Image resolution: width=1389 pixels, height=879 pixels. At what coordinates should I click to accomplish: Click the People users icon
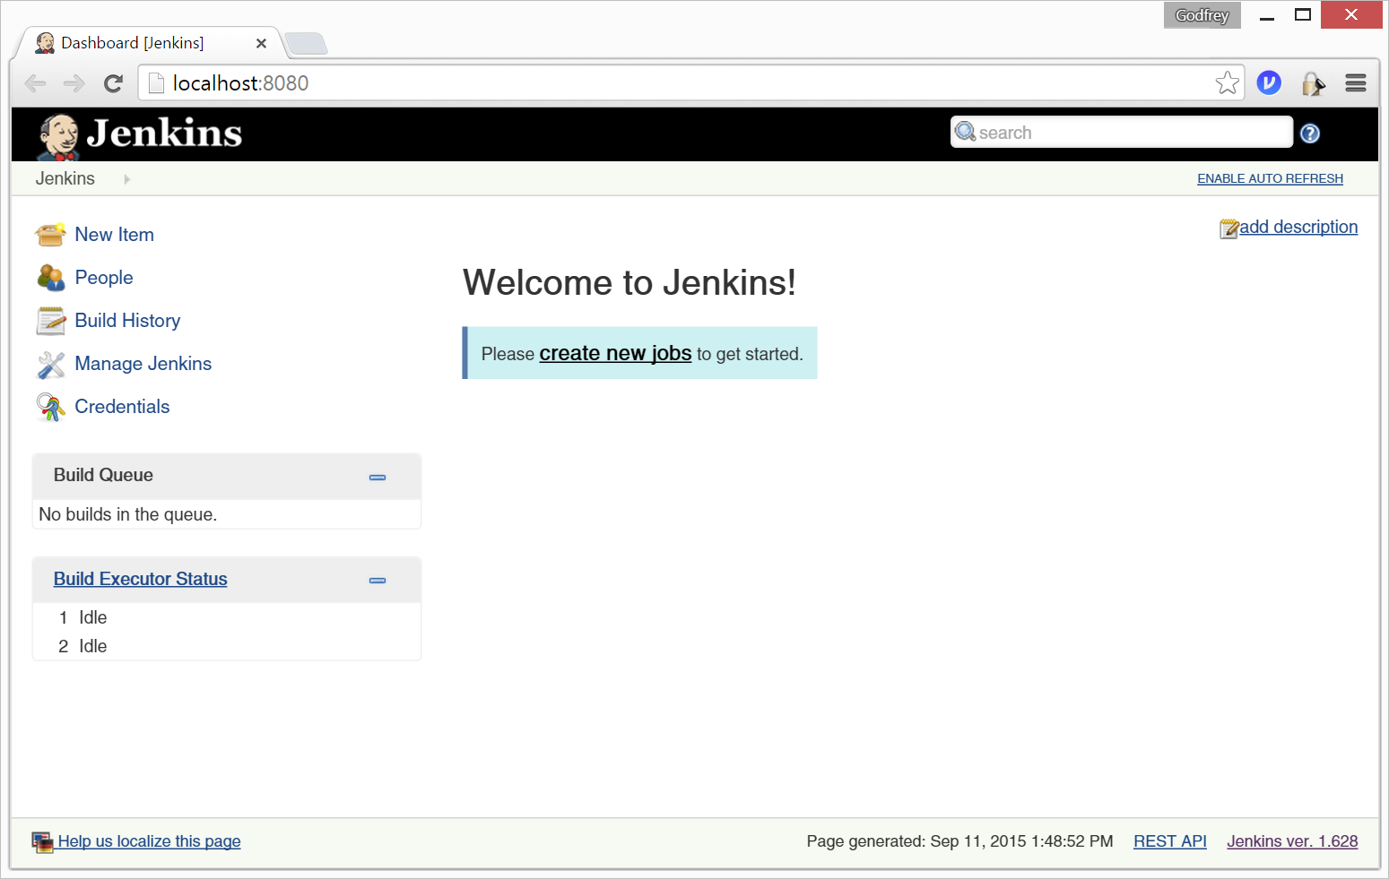pos(50,278)
